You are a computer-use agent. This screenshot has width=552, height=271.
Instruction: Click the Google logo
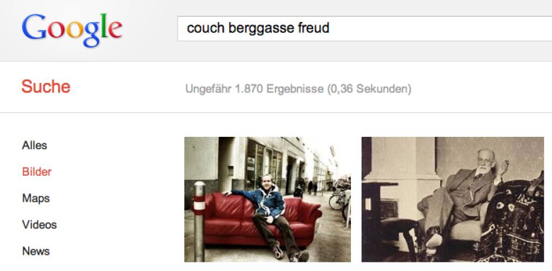pos(72,30)
